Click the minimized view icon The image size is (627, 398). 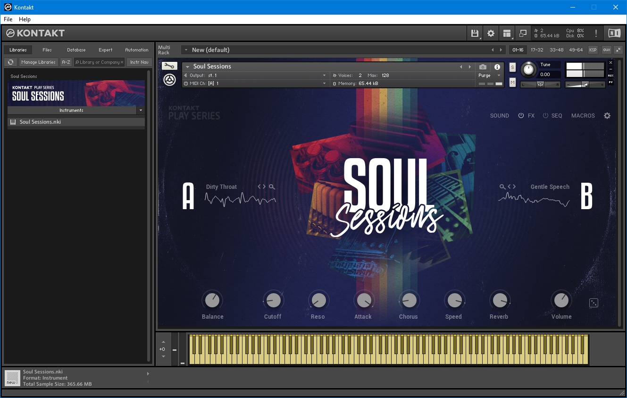523,34
